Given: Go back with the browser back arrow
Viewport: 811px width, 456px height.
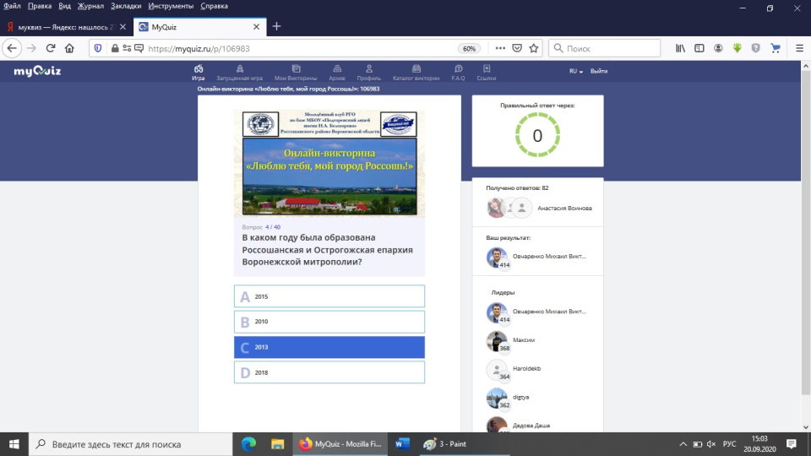Looking at the screenshot, I should point(11,48).
